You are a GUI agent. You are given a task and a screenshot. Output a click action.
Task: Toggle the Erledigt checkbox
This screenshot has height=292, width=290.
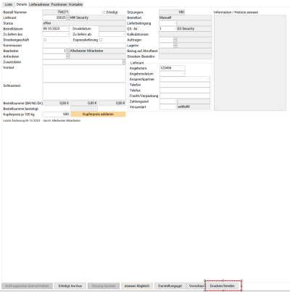pyautogui.click(x=104, y=12)
